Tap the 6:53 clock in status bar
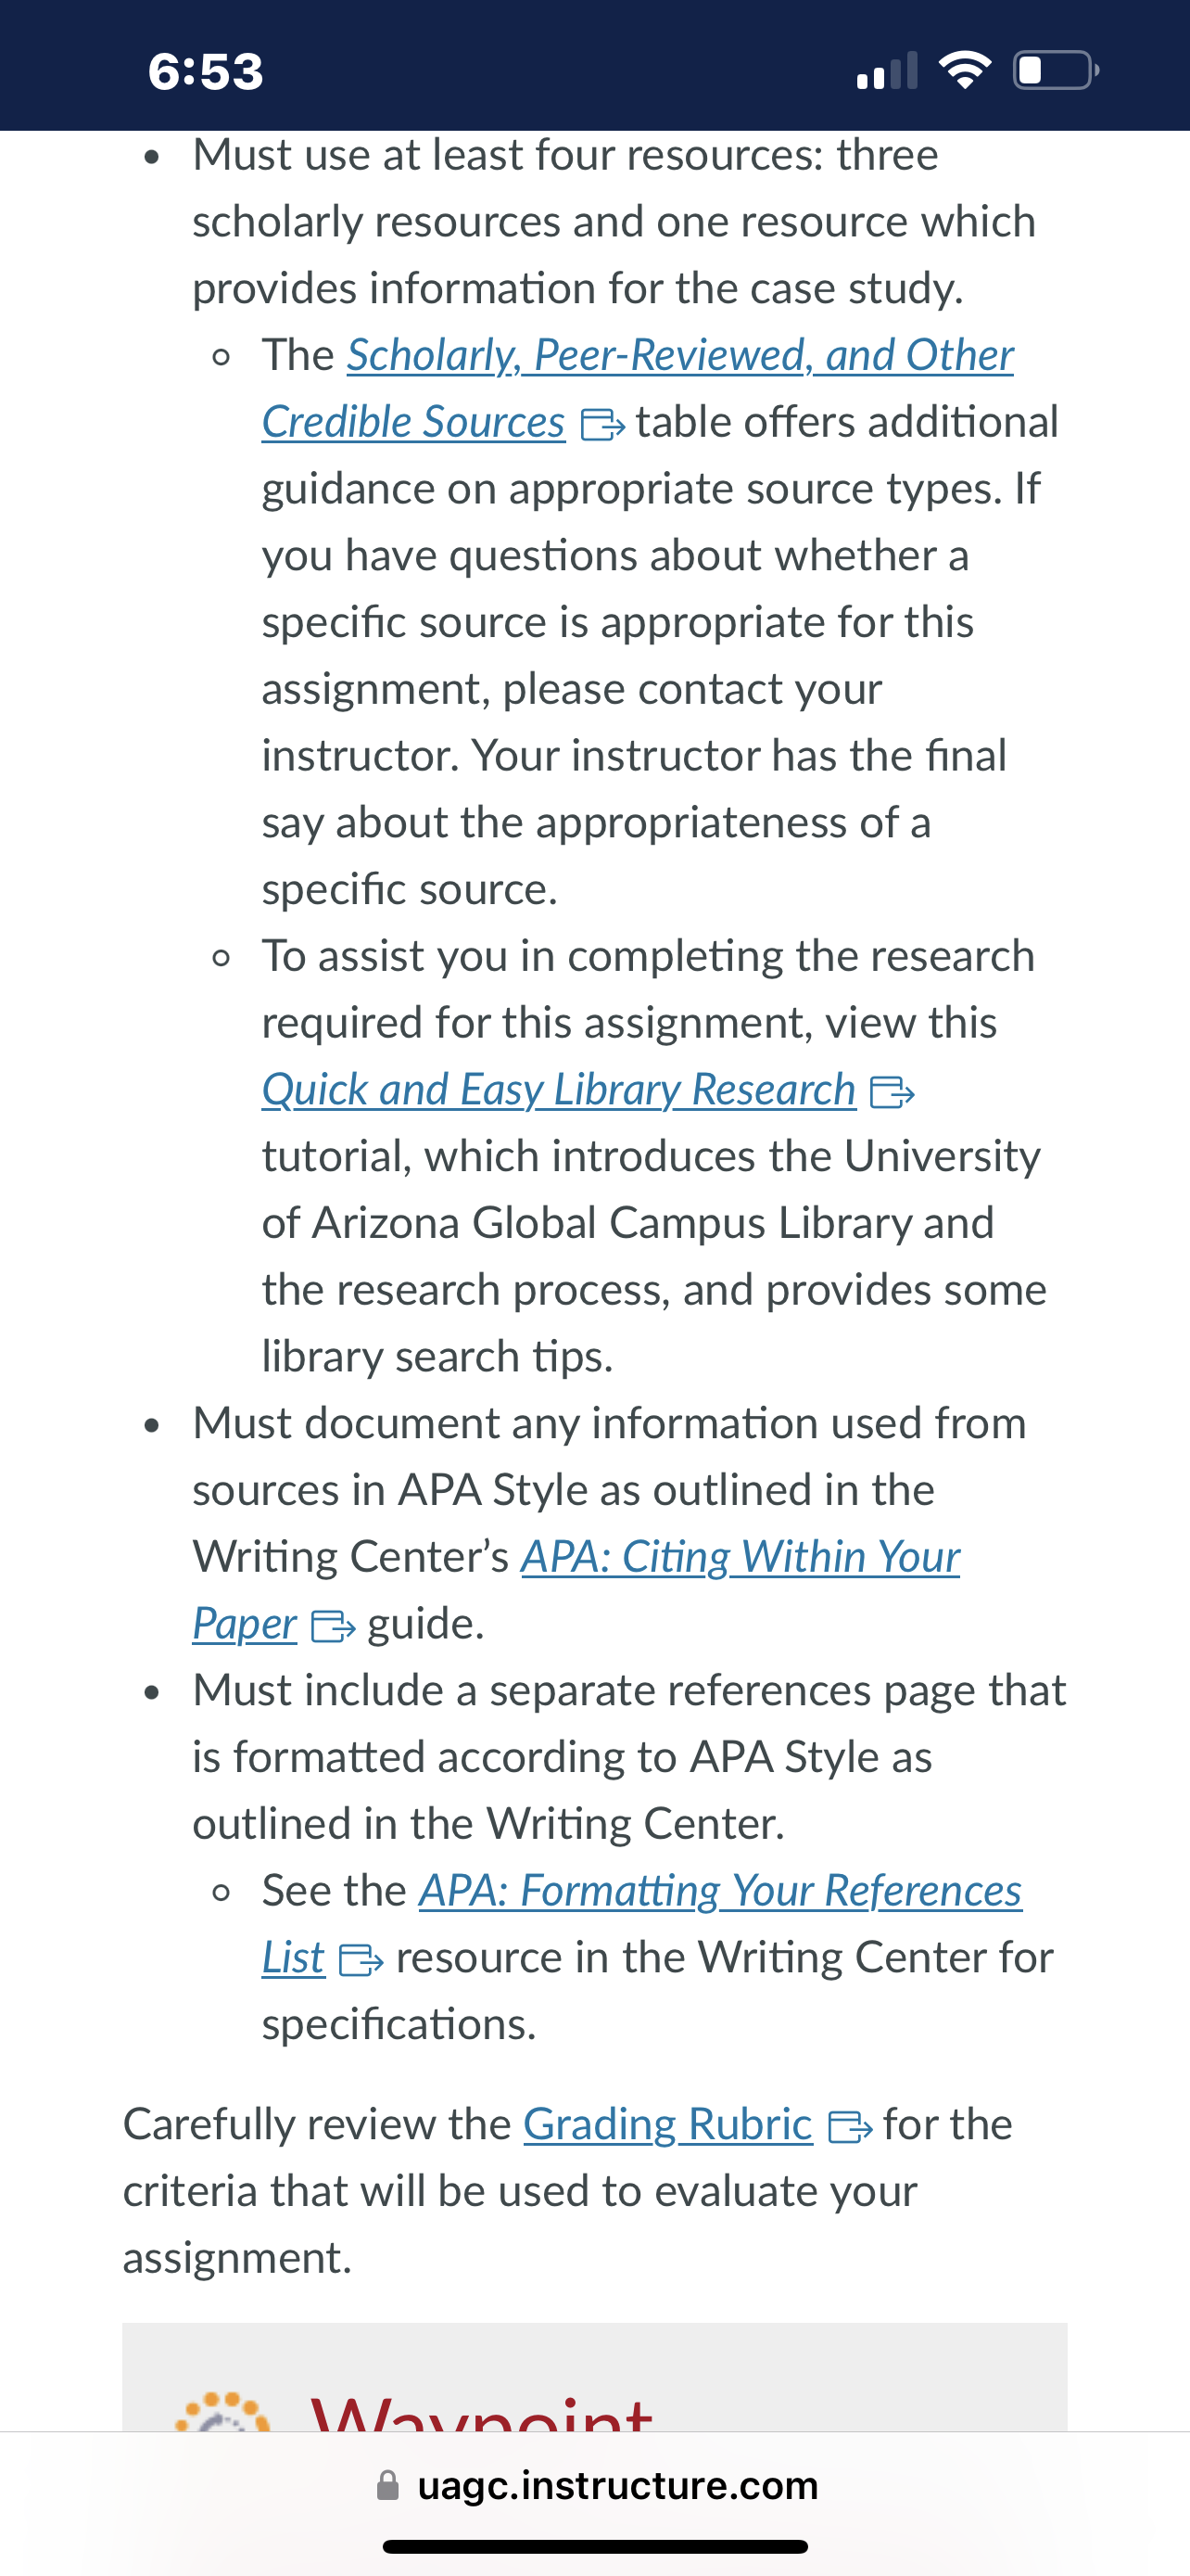 click(206, 71)
